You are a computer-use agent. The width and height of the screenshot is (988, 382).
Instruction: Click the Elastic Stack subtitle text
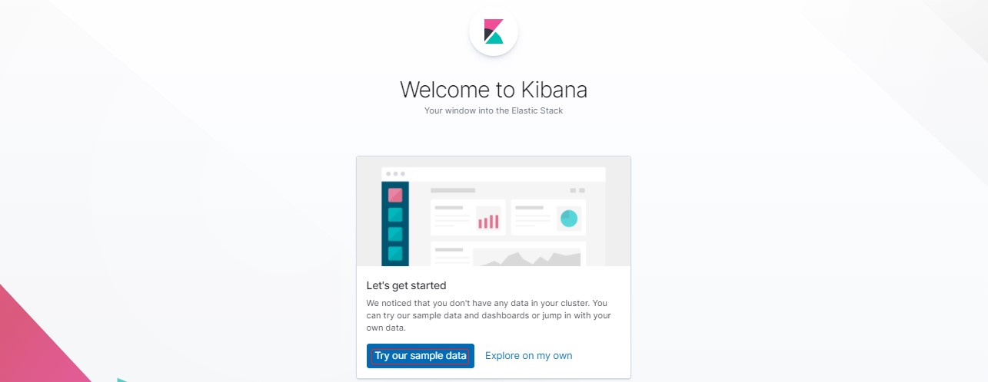click(493, 111)
